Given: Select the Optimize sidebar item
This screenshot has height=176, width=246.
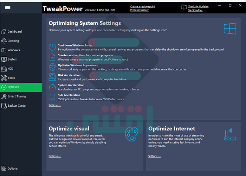Looking at the screenshot, I should (21, 87).
